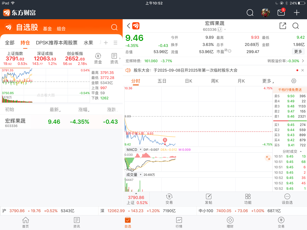The image size is (307, 230).
Task: Open the mail inbox with 5 badge
Action: click(x=281, y=12)
